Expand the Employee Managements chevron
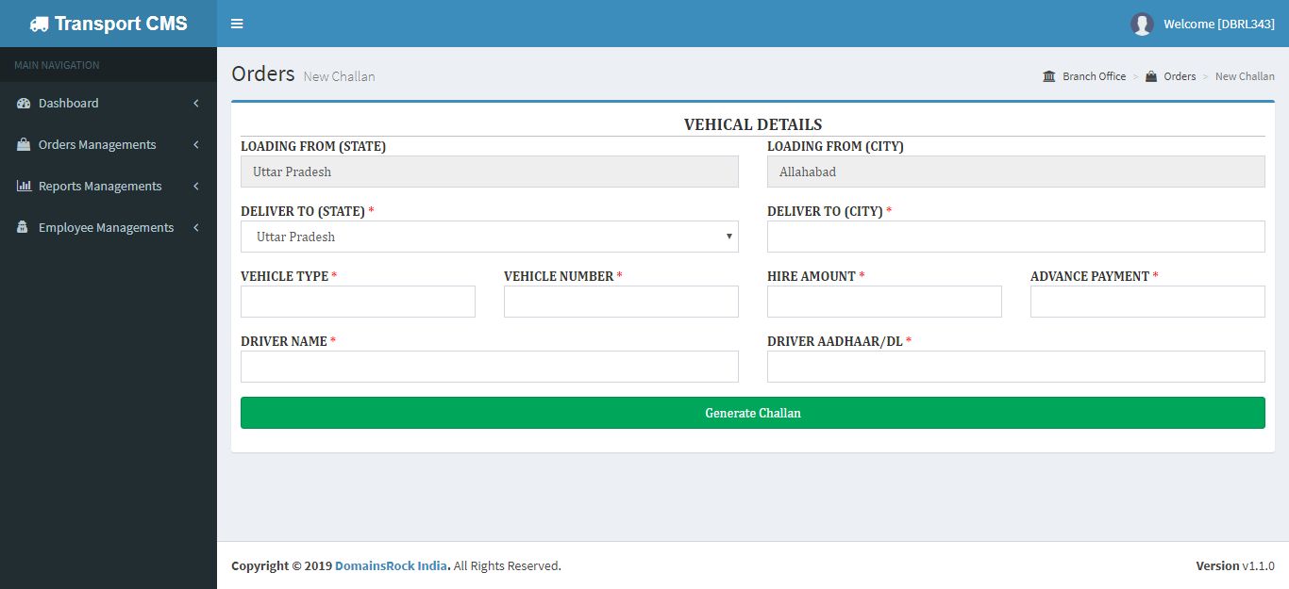The image size is (1289, 589). 196,228
